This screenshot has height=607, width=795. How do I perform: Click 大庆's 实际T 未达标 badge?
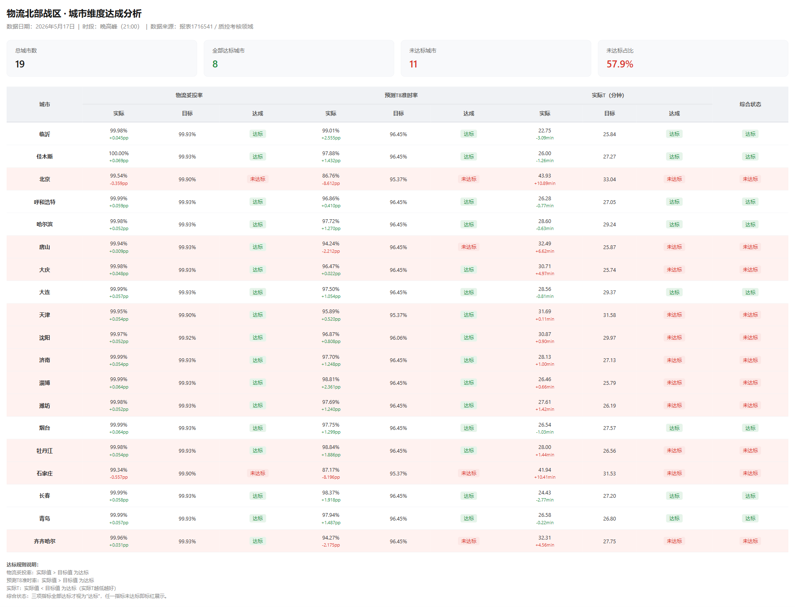674,270
